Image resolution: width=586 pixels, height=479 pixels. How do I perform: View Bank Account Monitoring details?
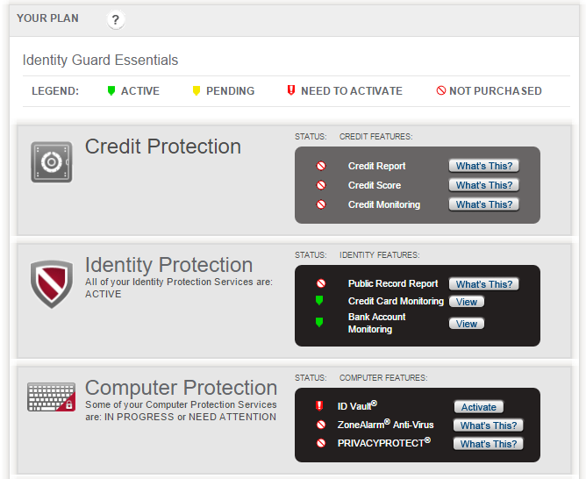467,324
